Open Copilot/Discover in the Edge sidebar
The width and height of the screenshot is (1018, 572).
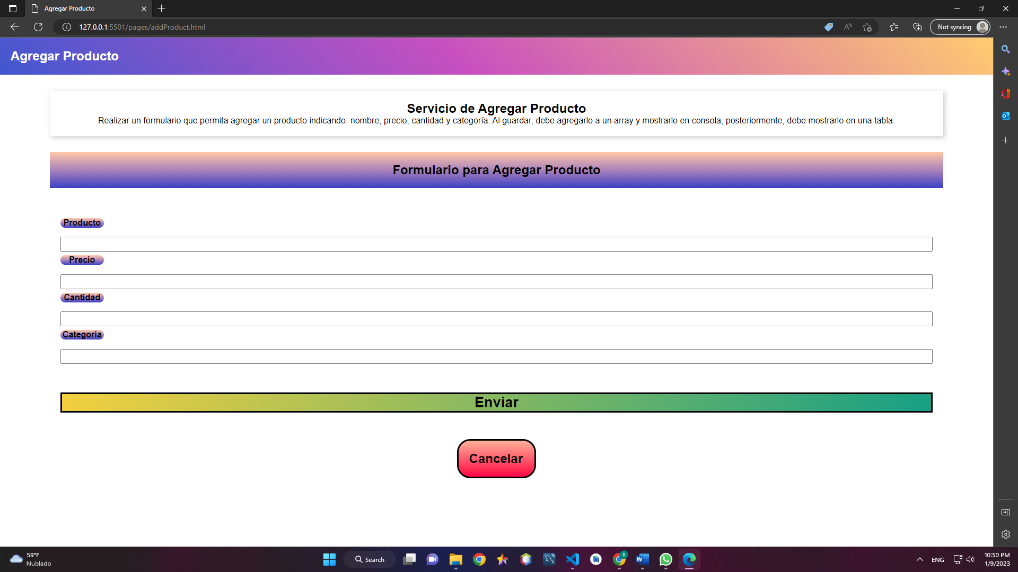coord(1006,71)
